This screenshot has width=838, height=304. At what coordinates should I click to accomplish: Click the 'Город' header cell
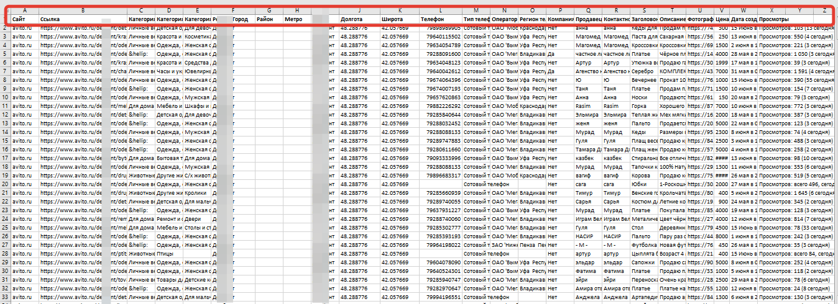(243, 19)
